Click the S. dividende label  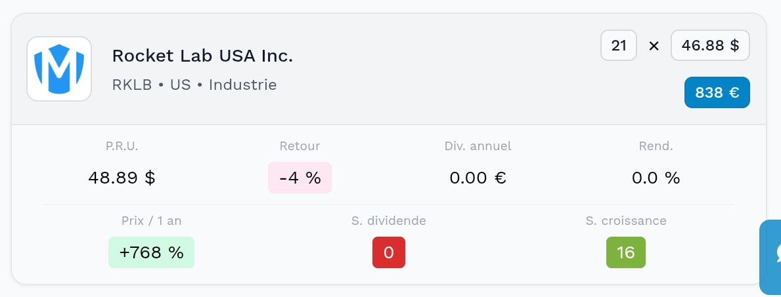pos(389,220)
